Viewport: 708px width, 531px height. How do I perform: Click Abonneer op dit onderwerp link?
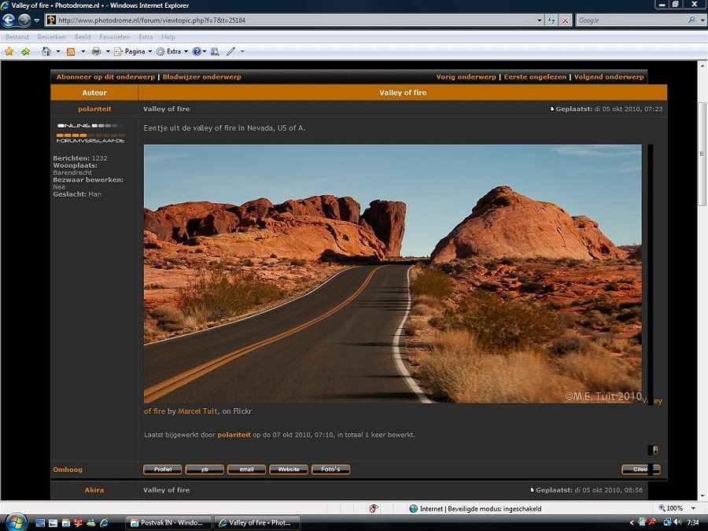(105, 77)
